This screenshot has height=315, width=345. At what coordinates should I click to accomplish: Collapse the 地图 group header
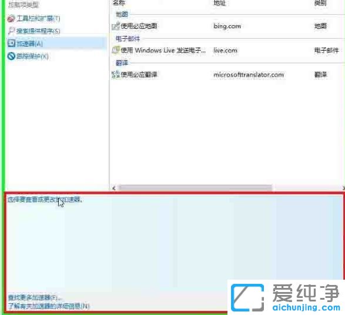click(x=122, y=14)
